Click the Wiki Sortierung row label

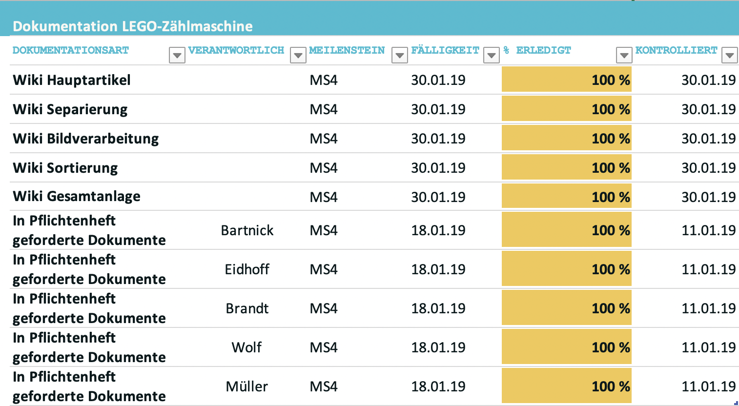point(65,168)
